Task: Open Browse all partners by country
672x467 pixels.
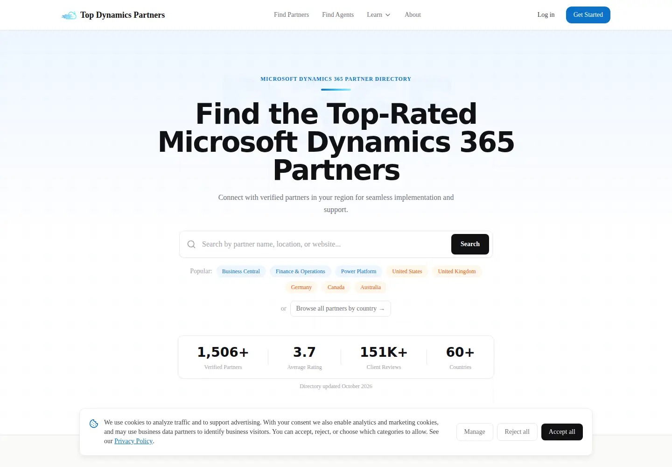Action: click(341, 309)
